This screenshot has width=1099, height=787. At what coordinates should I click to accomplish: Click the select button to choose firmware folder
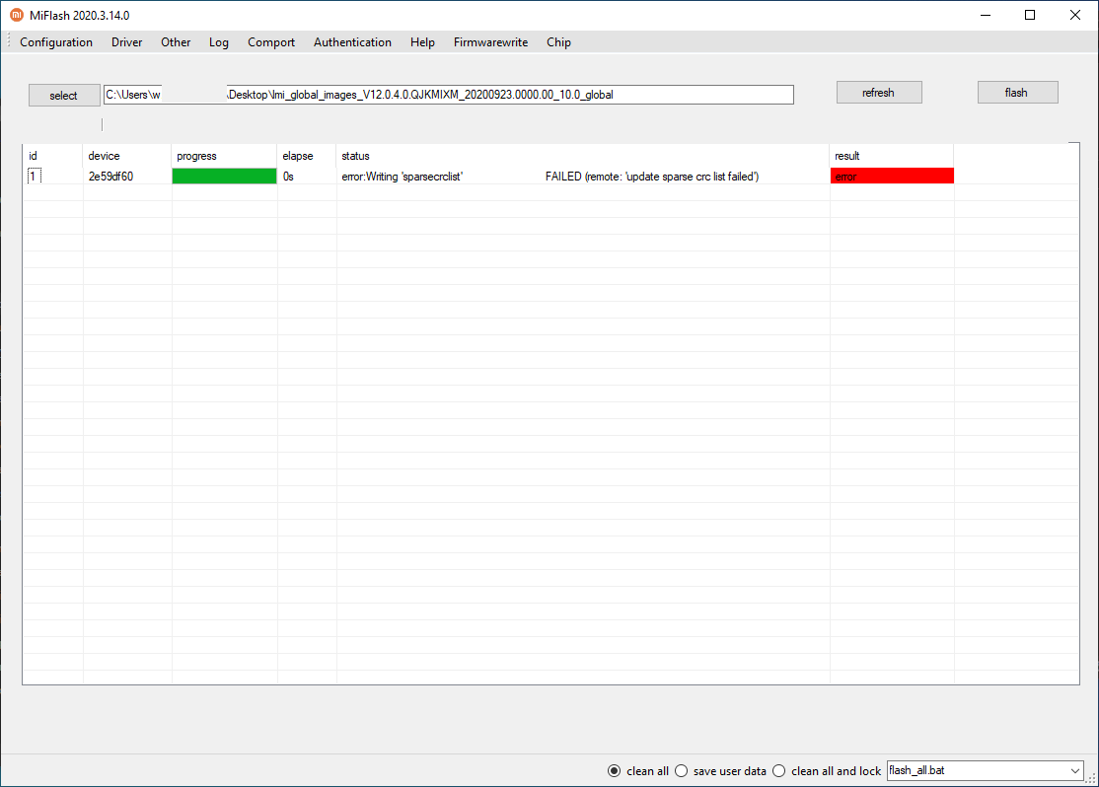pyautogui.click(x=64, y=96)
